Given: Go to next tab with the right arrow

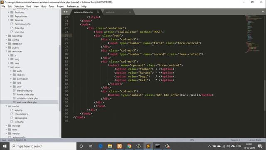Looking at the screenshot, I should point(67,12).
